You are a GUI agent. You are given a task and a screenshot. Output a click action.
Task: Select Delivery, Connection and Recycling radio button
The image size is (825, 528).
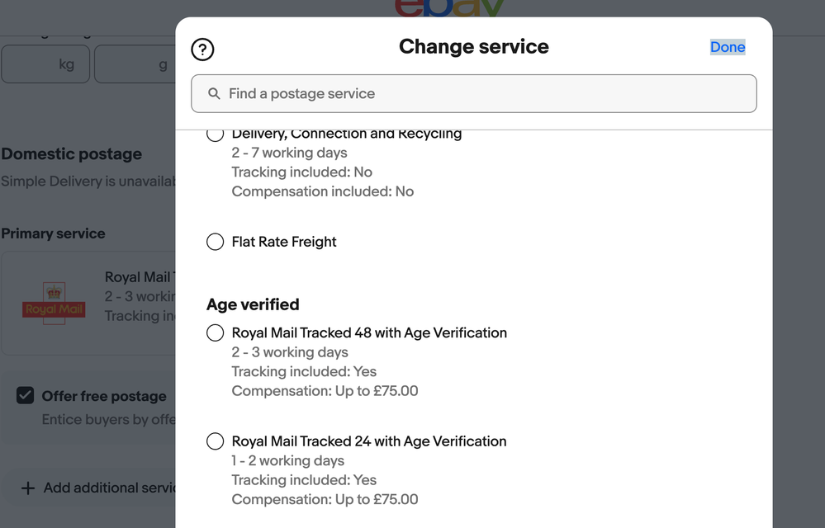216,134
